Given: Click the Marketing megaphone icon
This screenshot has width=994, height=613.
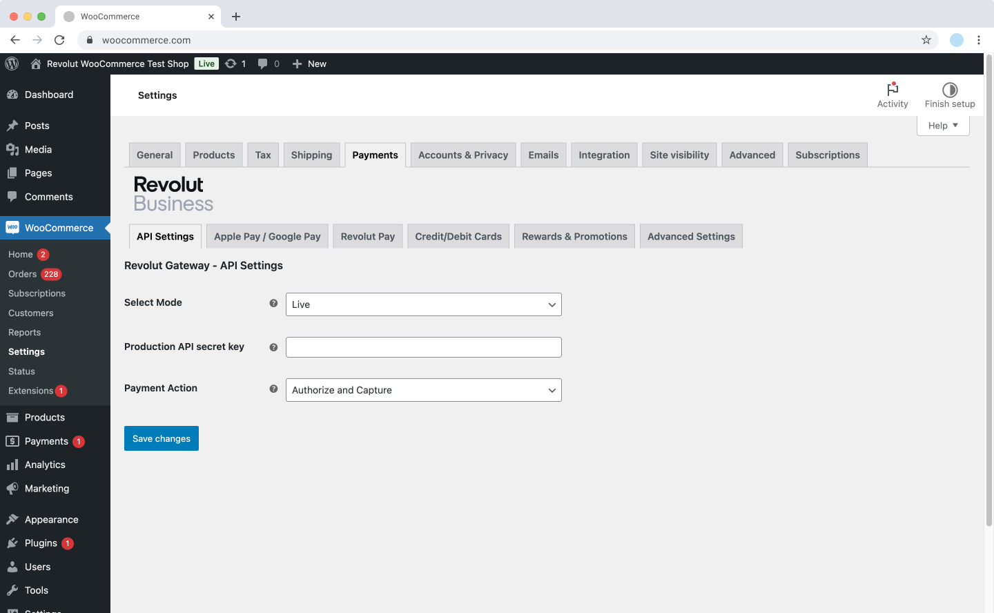Looking at the screenshot, I should click(x=12, y=488).
